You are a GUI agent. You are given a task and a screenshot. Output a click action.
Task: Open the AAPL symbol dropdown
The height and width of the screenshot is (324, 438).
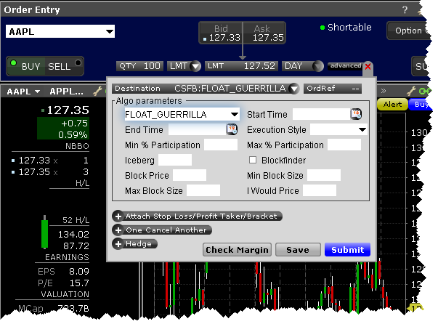point(110,31)
